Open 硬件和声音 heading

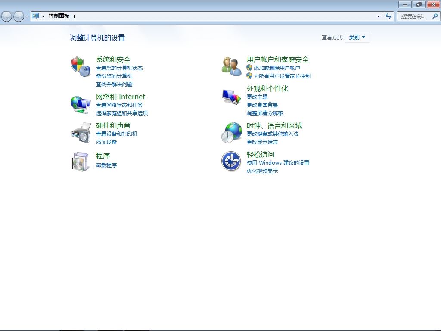click(x=113, y=125)
